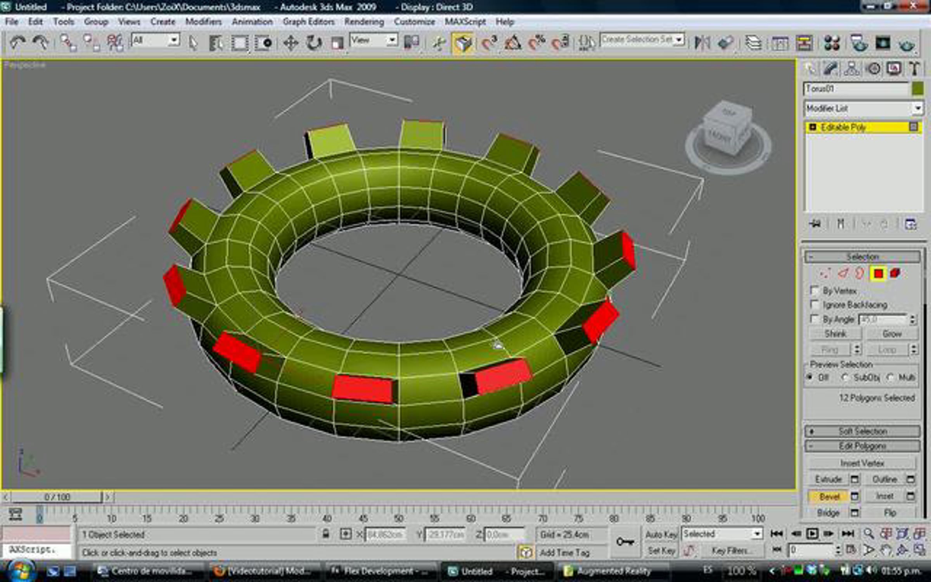This screenshot has height=582, width=931.
Task: Open the Hierarchy command panel tab
Action: coord(851,69)
